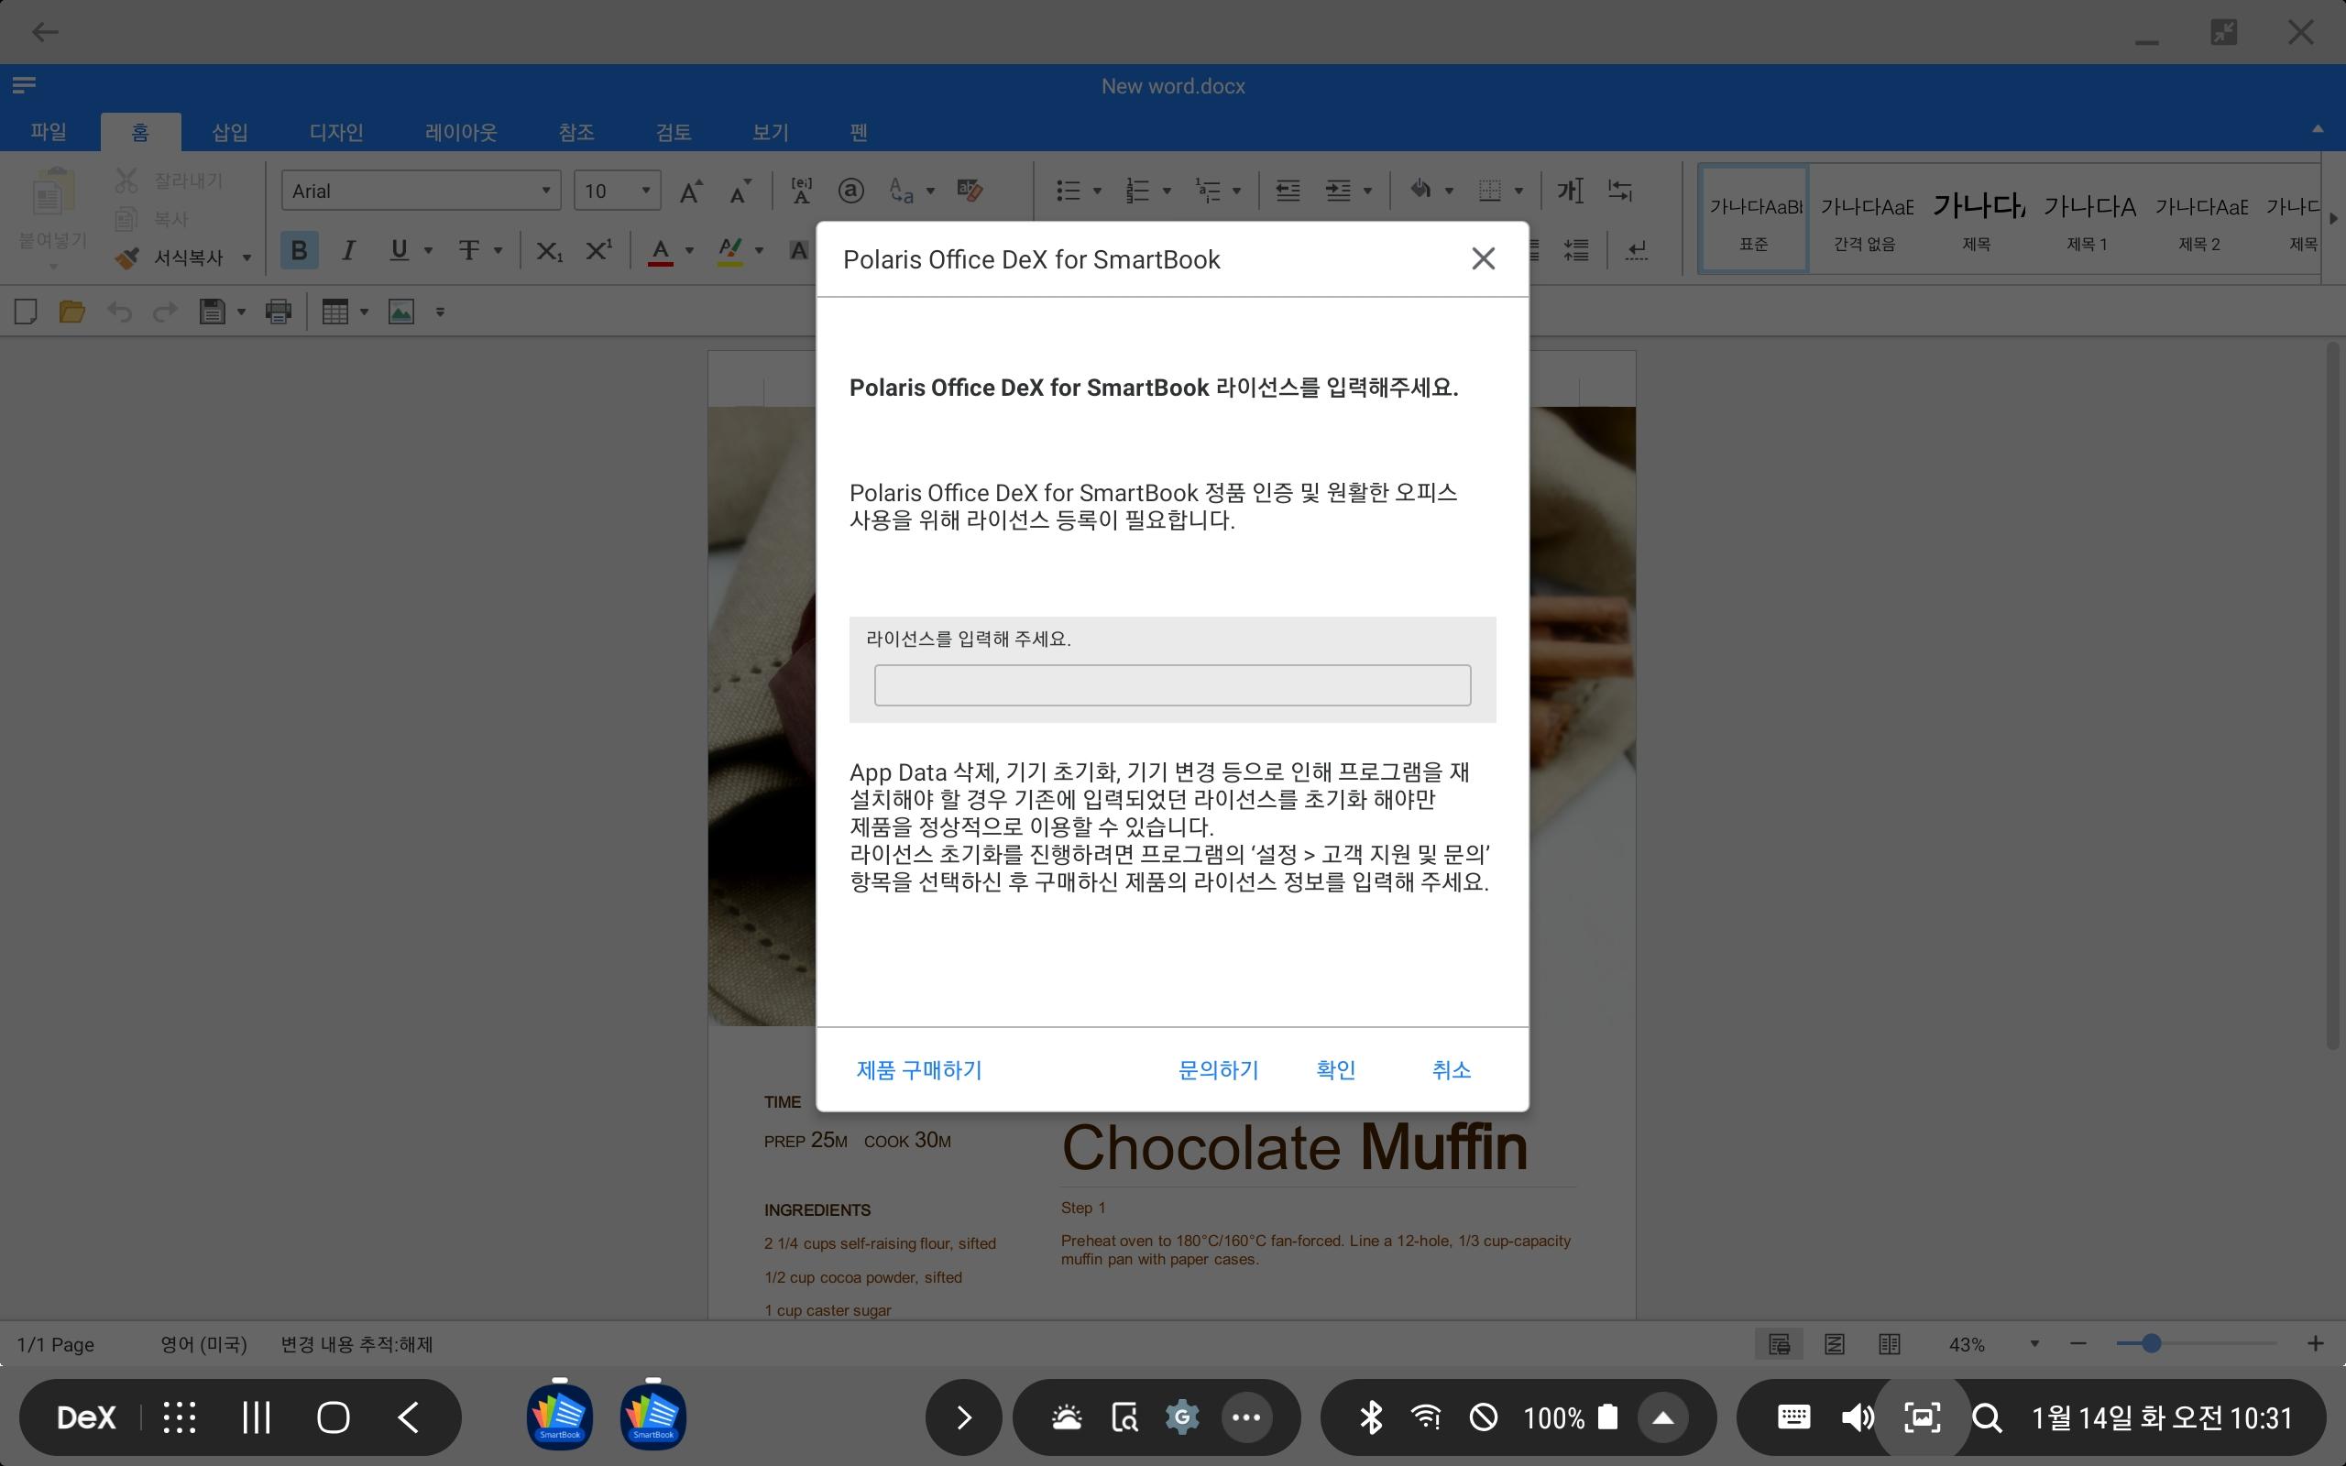Click the highlight color pen swatch
The width and height of the screenshot is (2346, 1466).
tap(730, 251)
